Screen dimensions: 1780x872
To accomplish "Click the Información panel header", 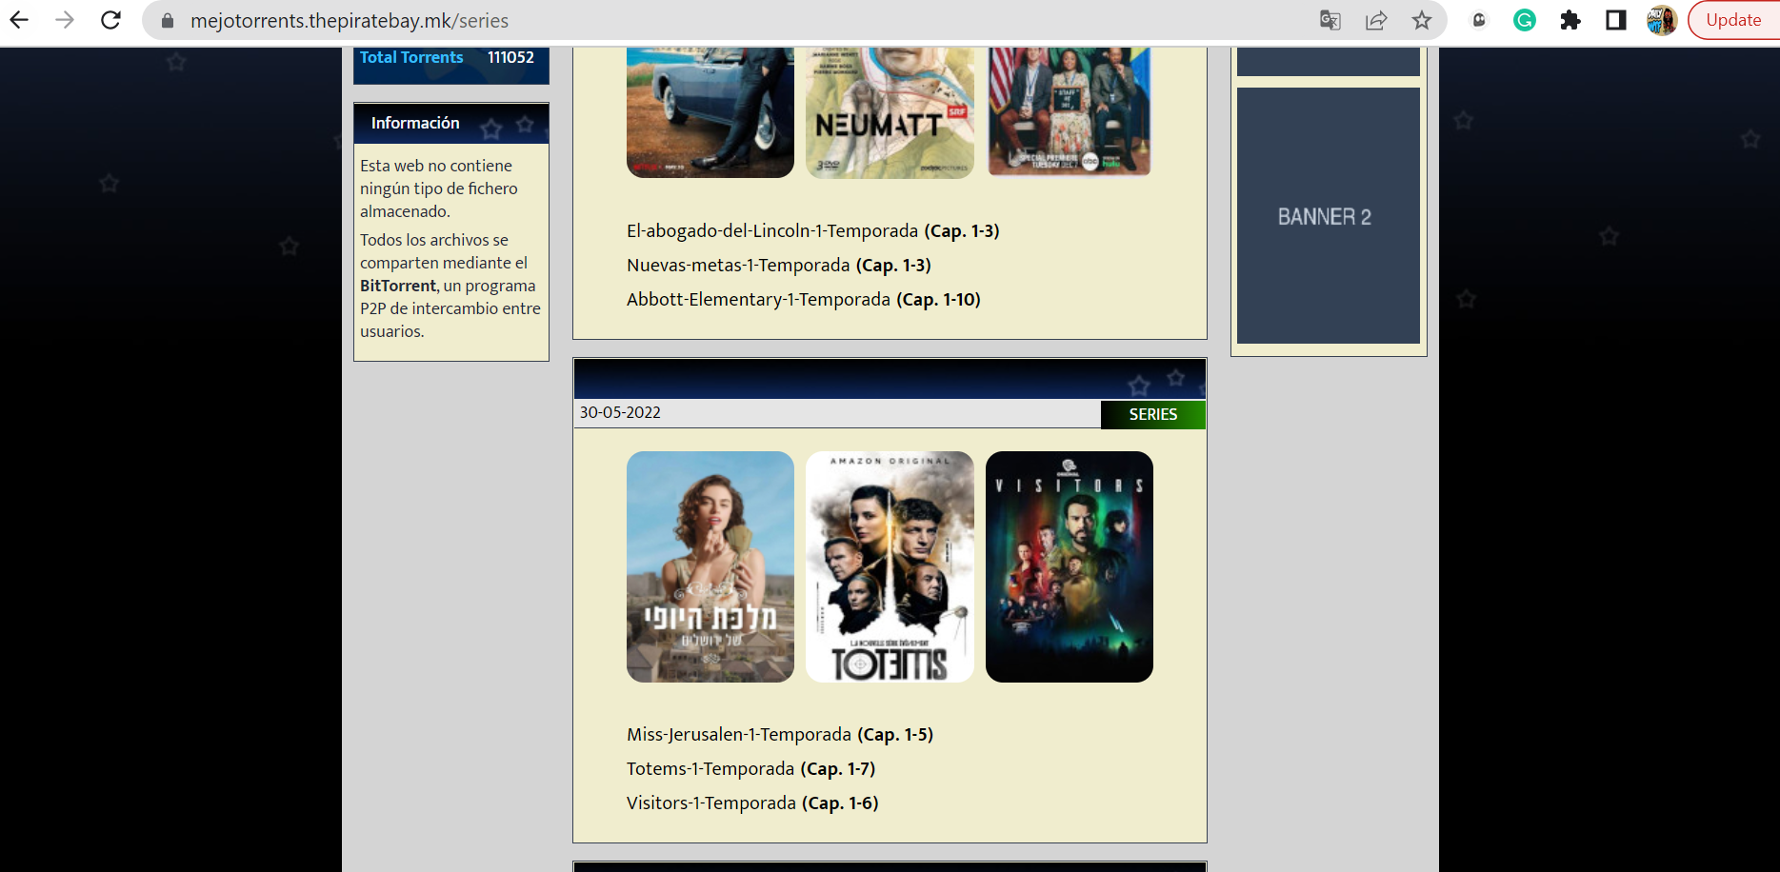I will pyautogui.click(x=414, y=123).
